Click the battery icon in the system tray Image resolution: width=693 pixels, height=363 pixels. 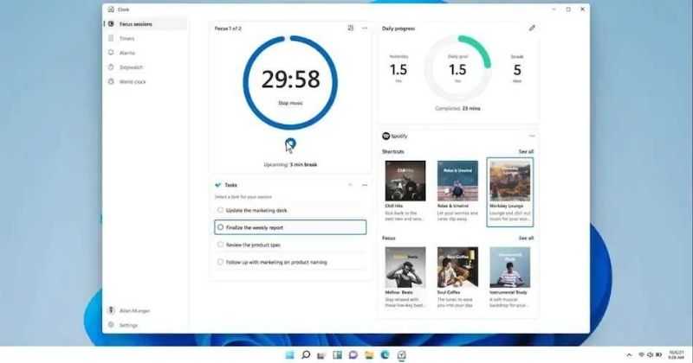point(658,355)
